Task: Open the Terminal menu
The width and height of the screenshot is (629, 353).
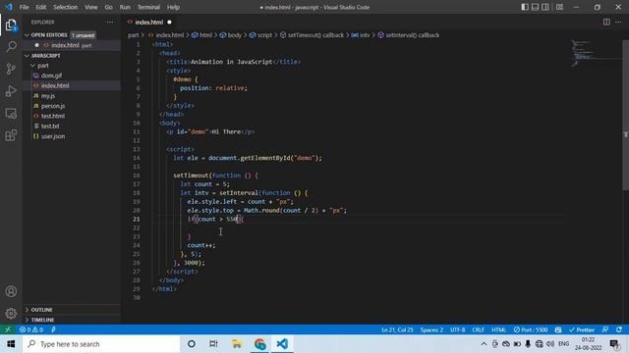Action: pyautogui.click(x=148, y=7)
